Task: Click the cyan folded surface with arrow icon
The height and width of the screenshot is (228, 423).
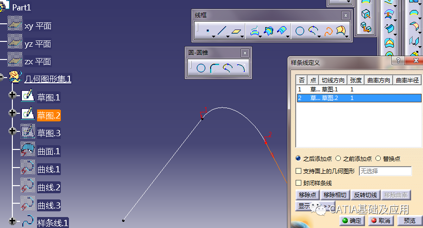Action: point(389,28)
